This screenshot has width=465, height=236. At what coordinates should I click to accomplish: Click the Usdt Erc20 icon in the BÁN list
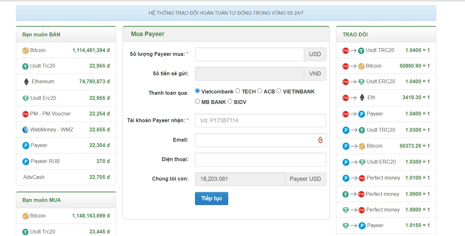[26, 98]
